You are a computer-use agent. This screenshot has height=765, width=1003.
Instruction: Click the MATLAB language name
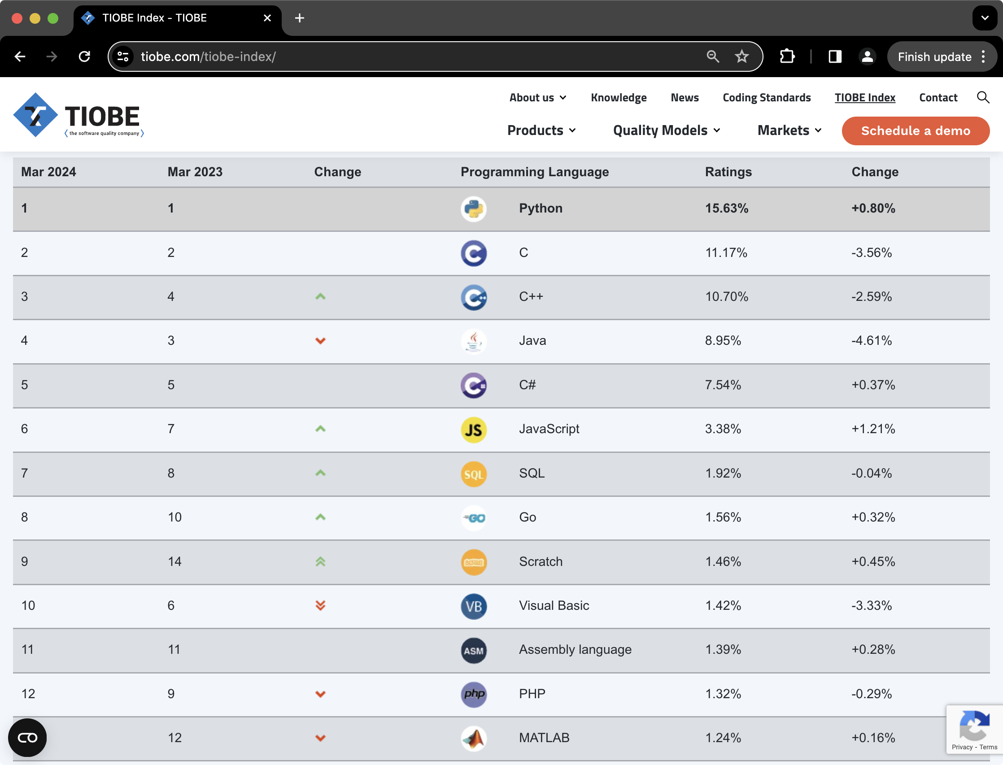[544, 738]
